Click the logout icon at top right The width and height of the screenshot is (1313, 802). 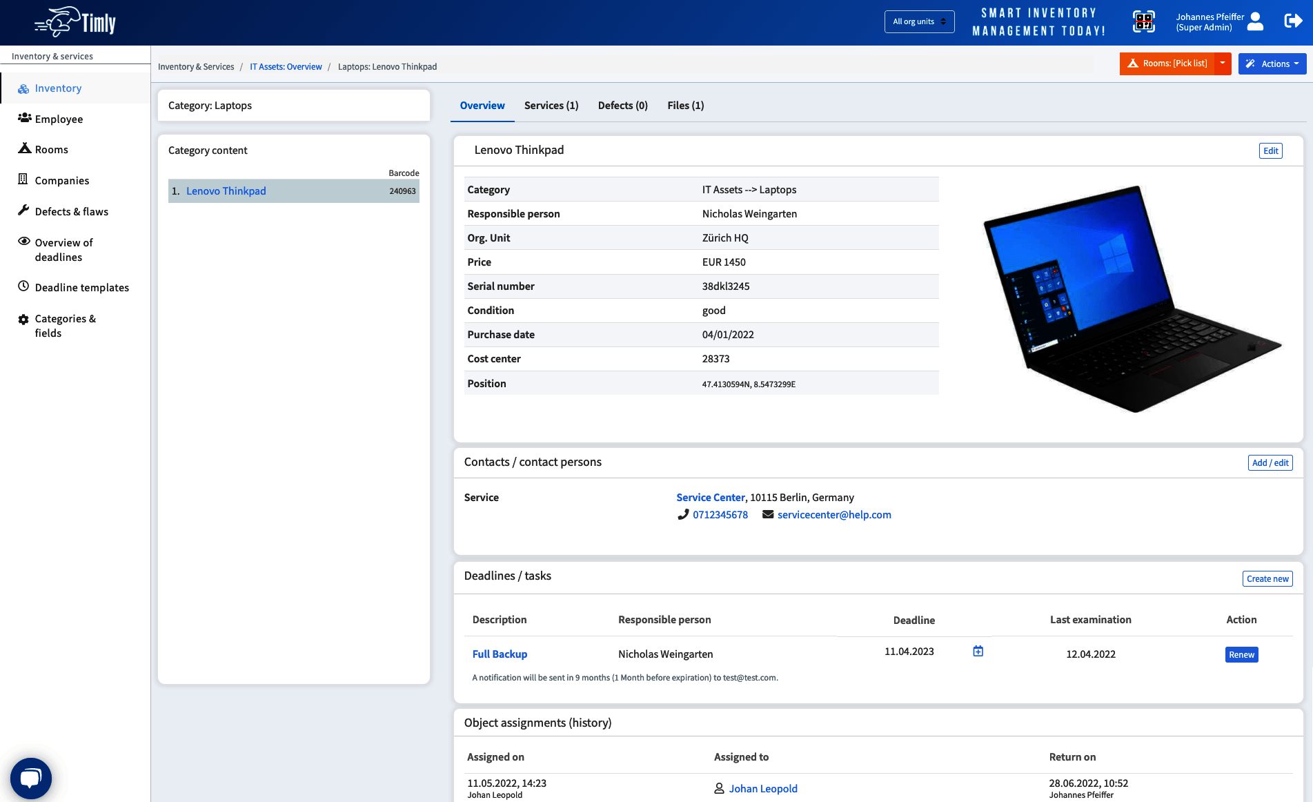point(1292,21)
